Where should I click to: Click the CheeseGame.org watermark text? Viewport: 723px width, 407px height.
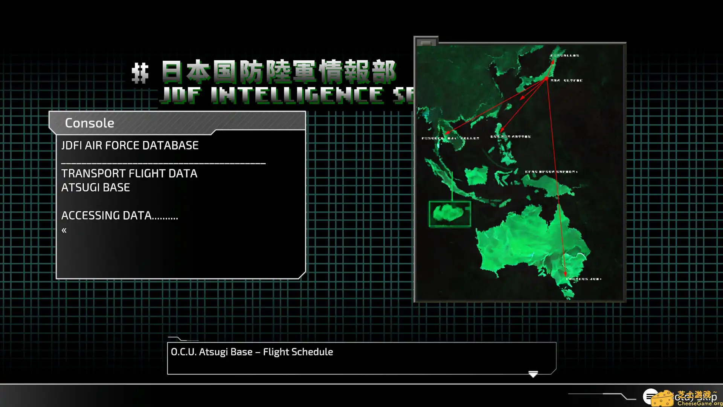coord(700,403)
